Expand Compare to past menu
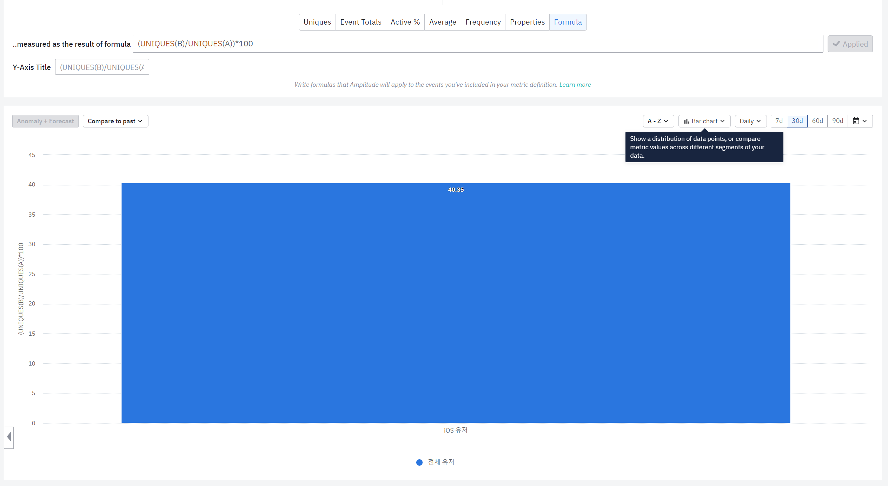 115,121
